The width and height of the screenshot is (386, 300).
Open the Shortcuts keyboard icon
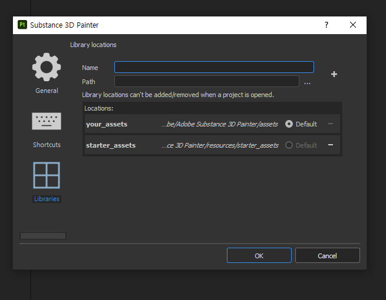coord(47,121)
